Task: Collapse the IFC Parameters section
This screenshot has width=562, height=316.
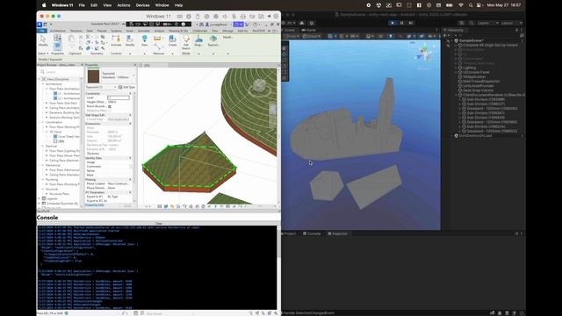Action: pyautogui.click(x=130, y=192)
